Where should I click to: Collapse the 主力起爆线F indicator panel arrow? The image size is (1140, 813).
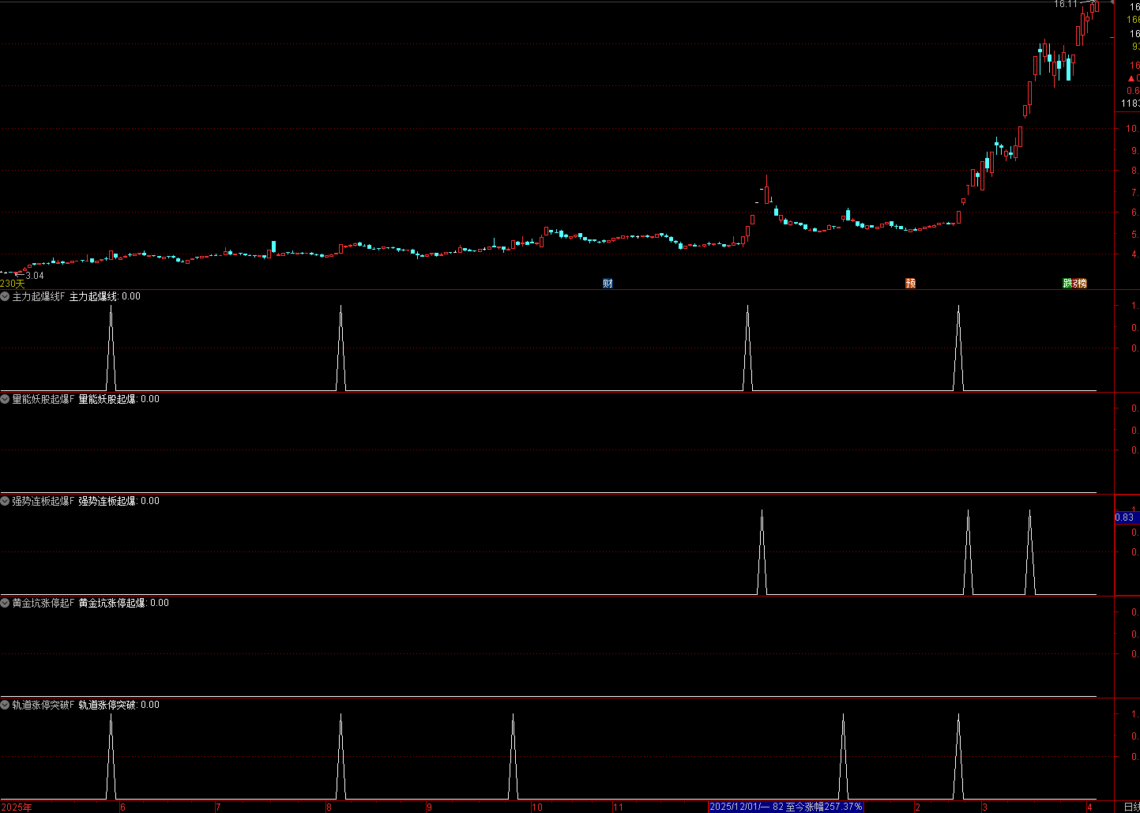click(6, 297)
